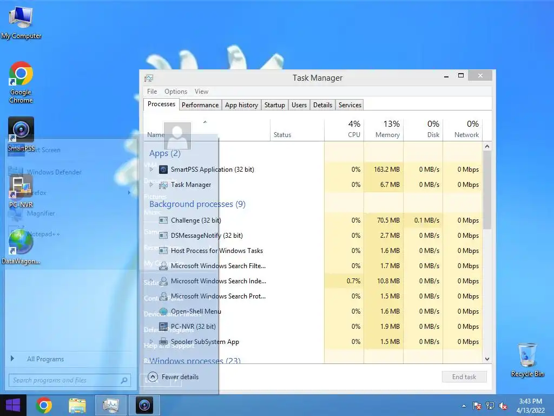Image resolution: width=554 pixels, height=416 pixels.
Task: Click the Apps (2) group heading
Action: click(x=164, y=153)
